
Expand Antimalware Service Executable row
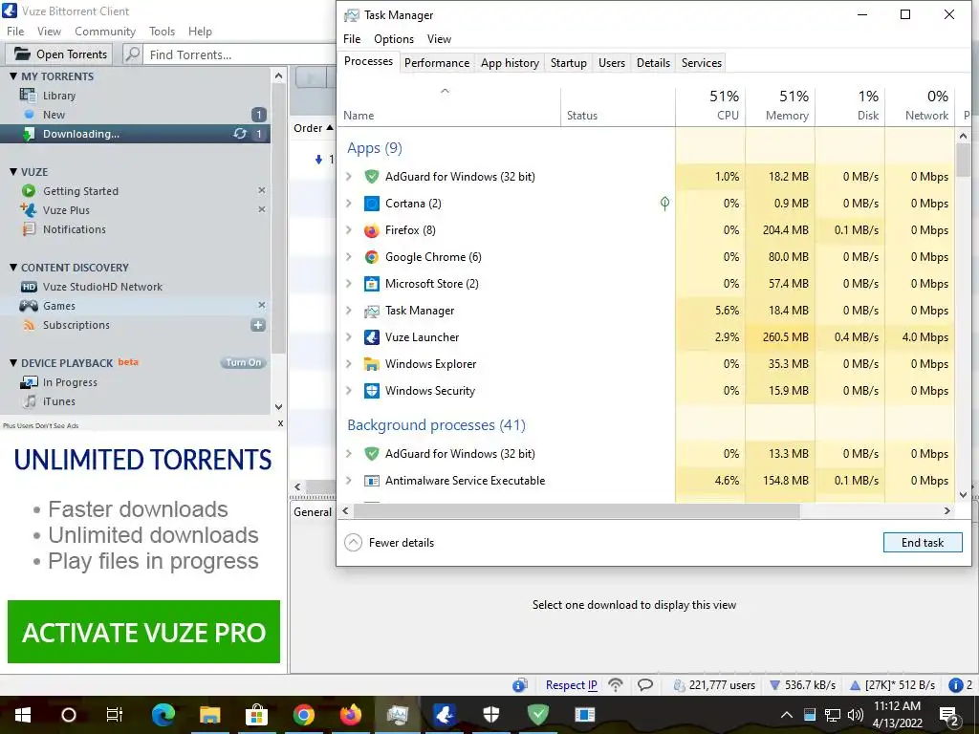349,481
